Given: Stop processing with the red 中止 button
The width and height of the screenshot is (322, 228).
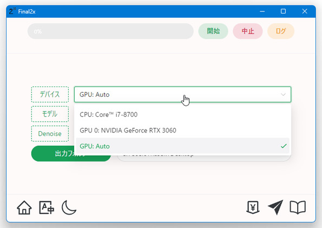Looking at the screenshot, I should [248, 31].
